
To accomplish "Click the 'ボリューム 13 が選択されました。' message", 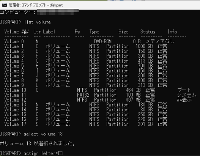I will pos(38,143).
